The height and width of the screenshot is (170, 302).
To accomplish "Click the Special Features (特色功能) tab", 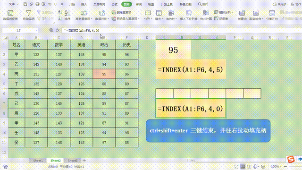I will (185, 4).
